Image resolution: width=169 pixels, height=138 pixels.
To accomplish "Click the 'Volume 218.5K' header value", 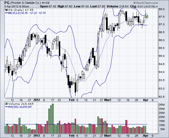I will coord(118,6).
